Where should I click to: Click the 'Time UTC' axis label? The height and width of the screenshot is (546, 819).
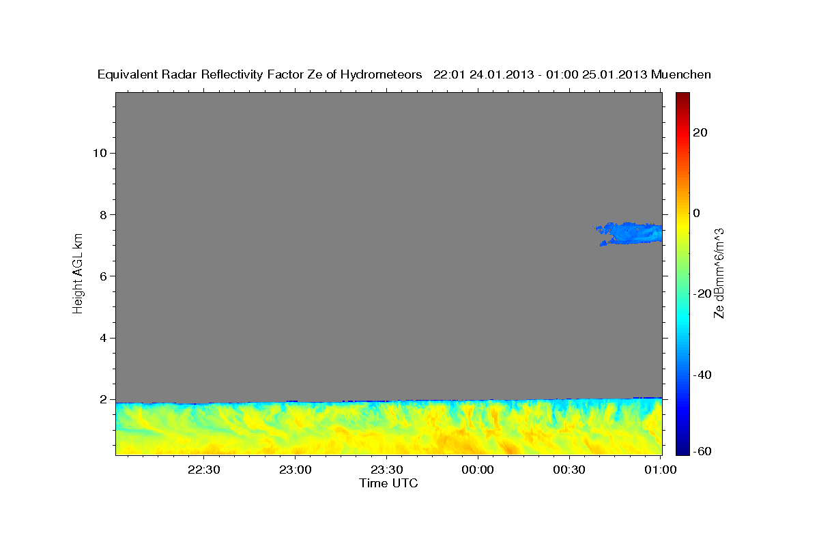[x=388, y=483]
